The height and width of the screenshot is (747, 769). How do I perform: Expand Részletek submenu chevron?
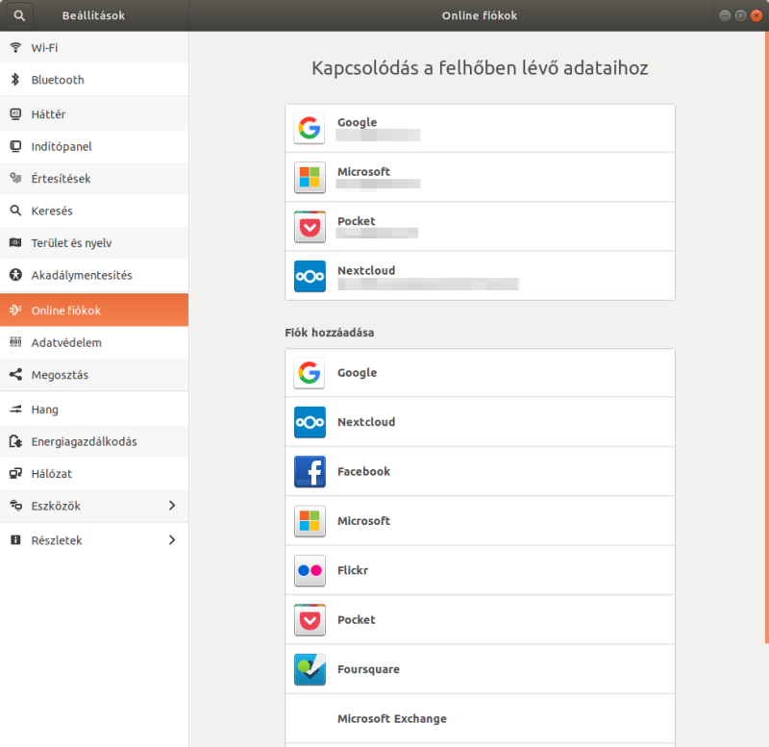(x=172, y=540)
